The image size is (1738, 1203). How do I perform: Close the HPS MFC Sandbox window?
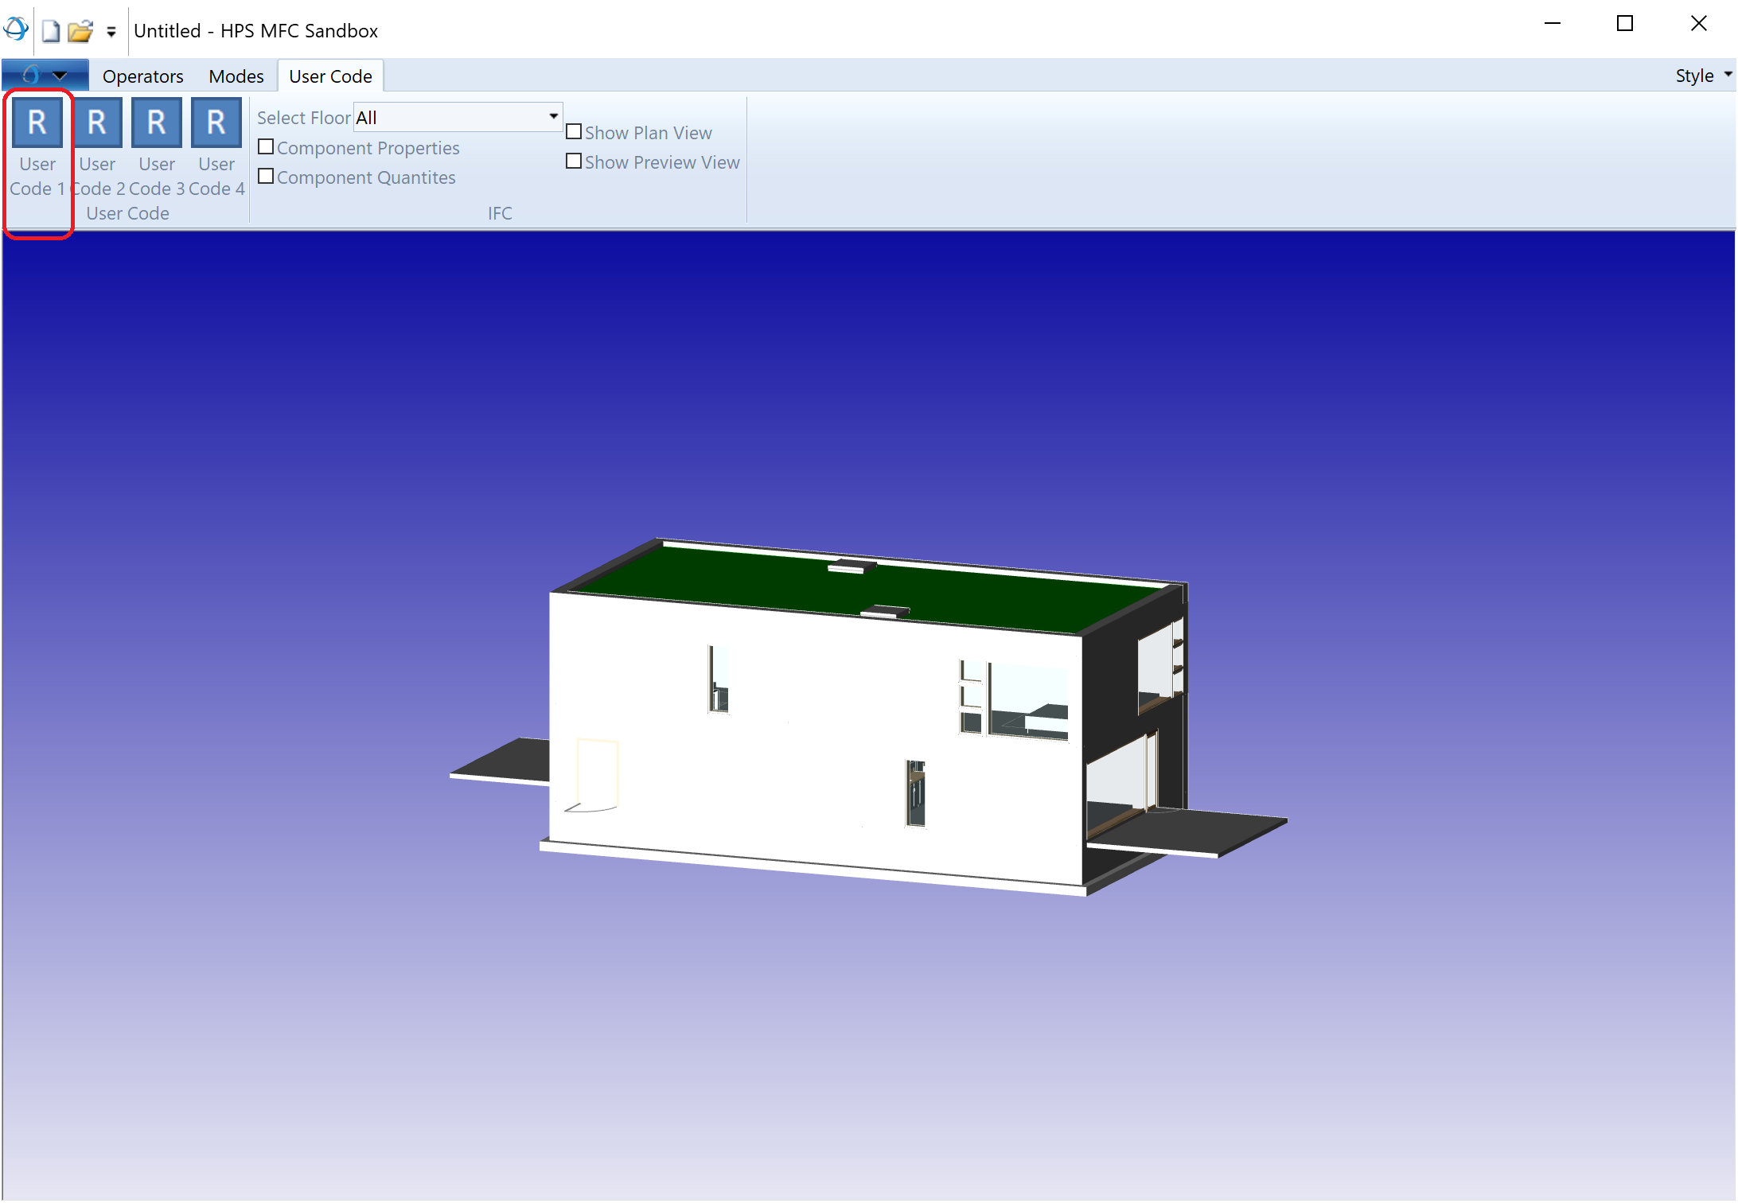point(1699,24)
